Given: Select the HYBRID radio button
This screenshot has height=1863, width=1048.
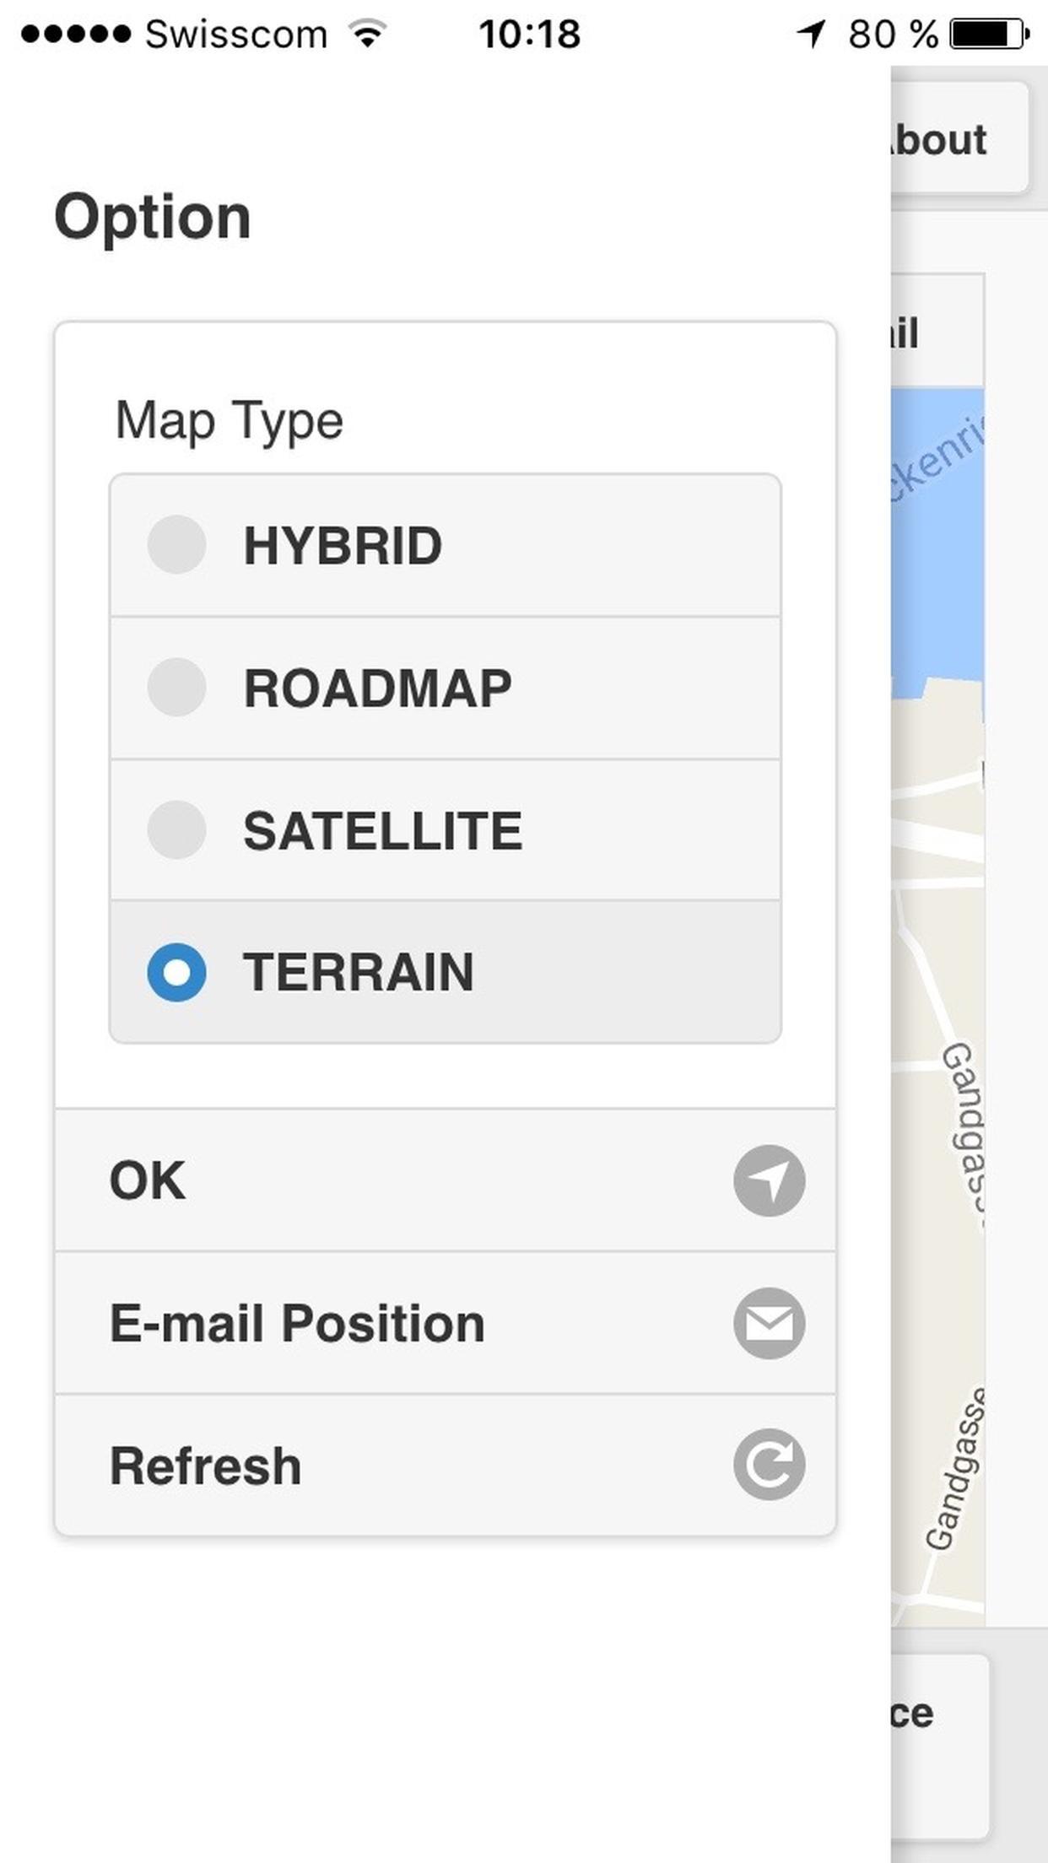Looking at the screenshot, I should (x=177, y=545).
